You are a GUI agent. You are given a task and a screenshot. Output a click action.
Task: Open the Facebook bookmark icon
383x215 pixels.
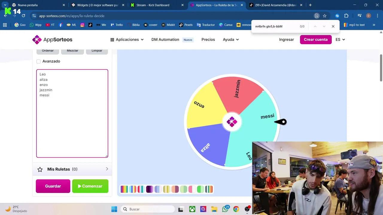pos(61,25)
